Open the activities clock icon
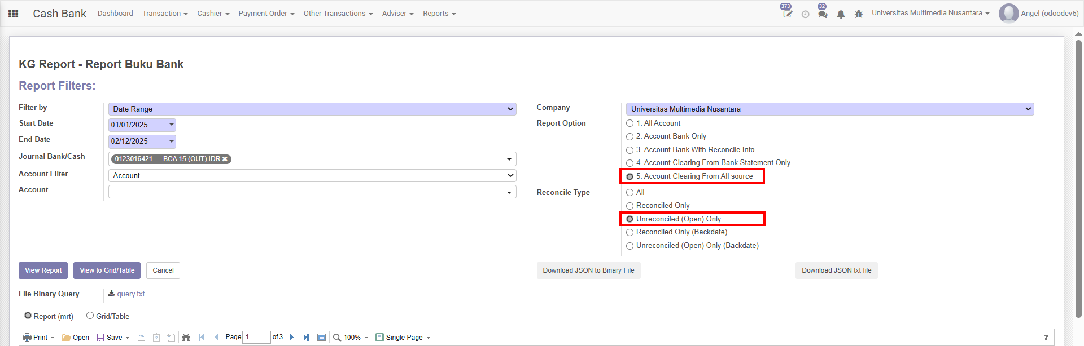The width and height of the screenshot is (1084, 346). 805,14
